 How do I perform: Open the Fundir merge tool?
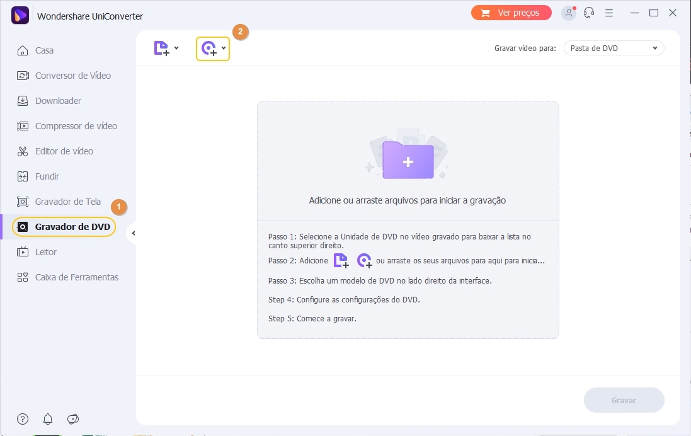tap(38, 176)
